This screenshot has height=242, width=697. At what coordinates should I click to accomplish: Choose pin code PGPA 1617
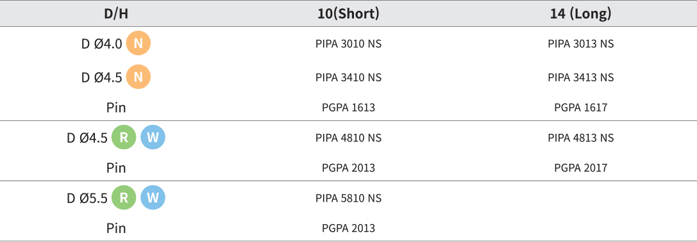click(580, 108)
